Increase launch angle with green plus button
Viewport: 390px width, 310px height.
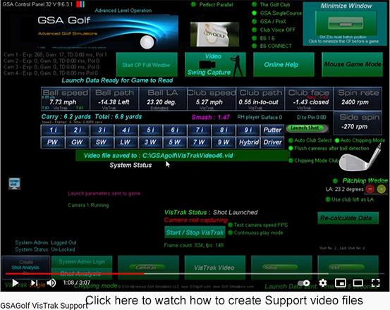pos(382,189)
